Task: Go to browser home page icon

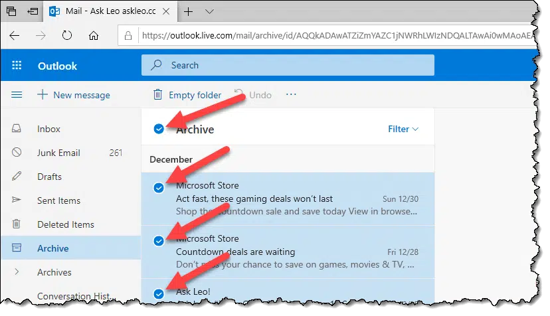Action: (x=93, y=35)
